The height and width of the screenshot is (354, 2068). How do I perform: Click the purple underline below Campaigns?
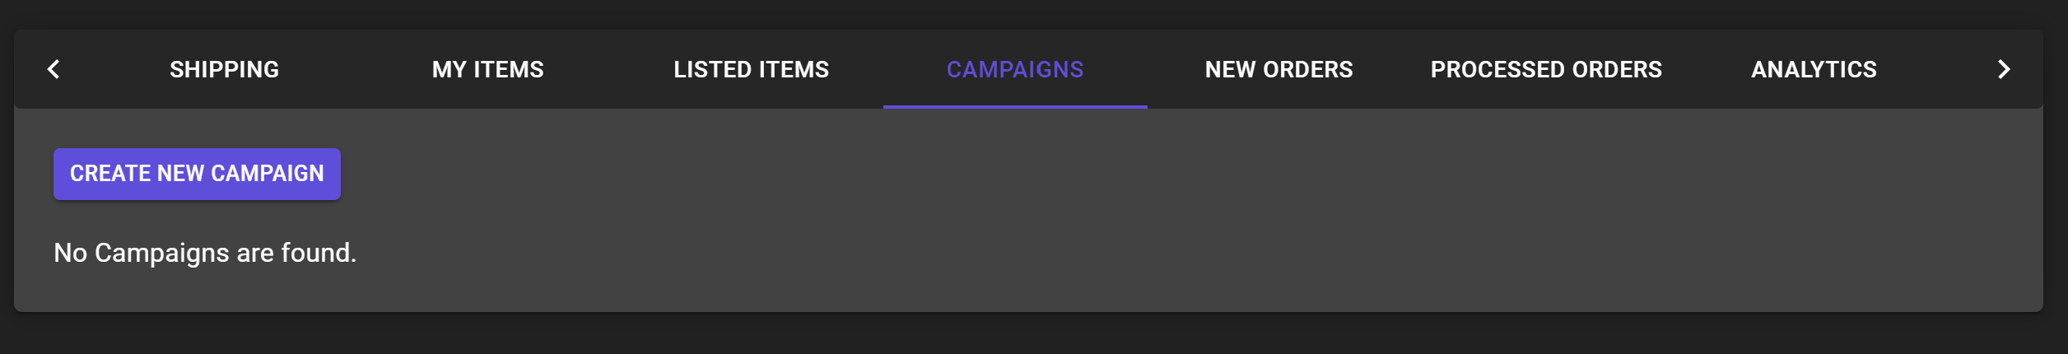(1014, 106)
